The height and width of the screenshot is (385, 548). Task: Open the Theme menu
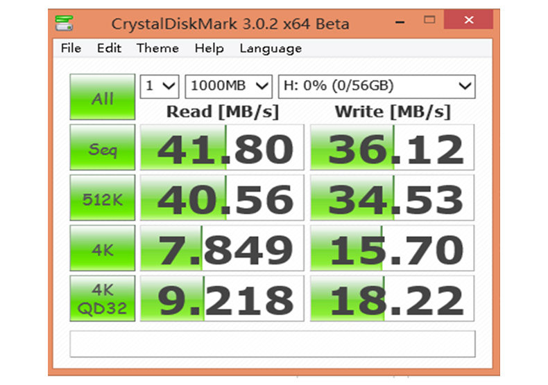pyautogui.click(x=157, y=48)
